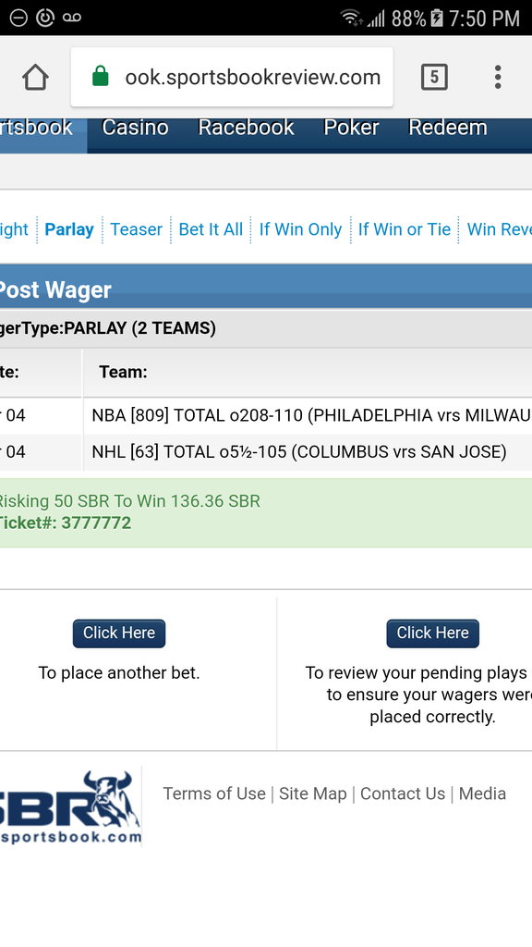Screen dimensions: 532x947
Task: Tap the voicemail notification icon
Action: pyautogui.click(x=72, y=18)
